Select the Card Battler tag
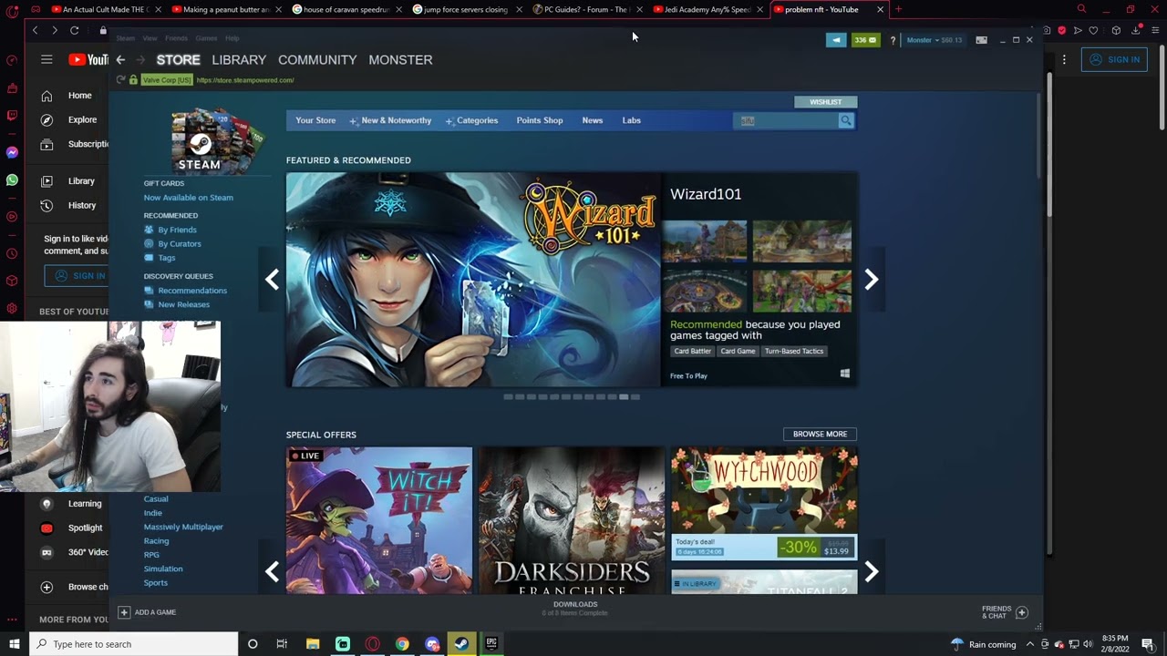Screen dimensions: 1167x656 tap(692, 351)
